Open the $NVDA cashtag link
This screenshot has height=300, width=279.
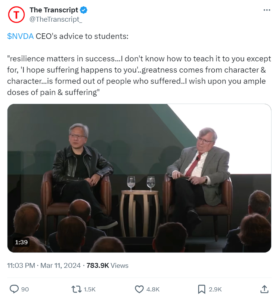click(x=20, y=36)
